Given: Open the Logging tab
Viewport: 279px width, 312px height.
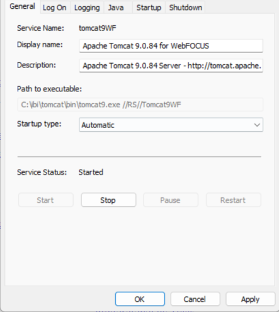Looking at the screenshot, I should (x=87, y=8).
